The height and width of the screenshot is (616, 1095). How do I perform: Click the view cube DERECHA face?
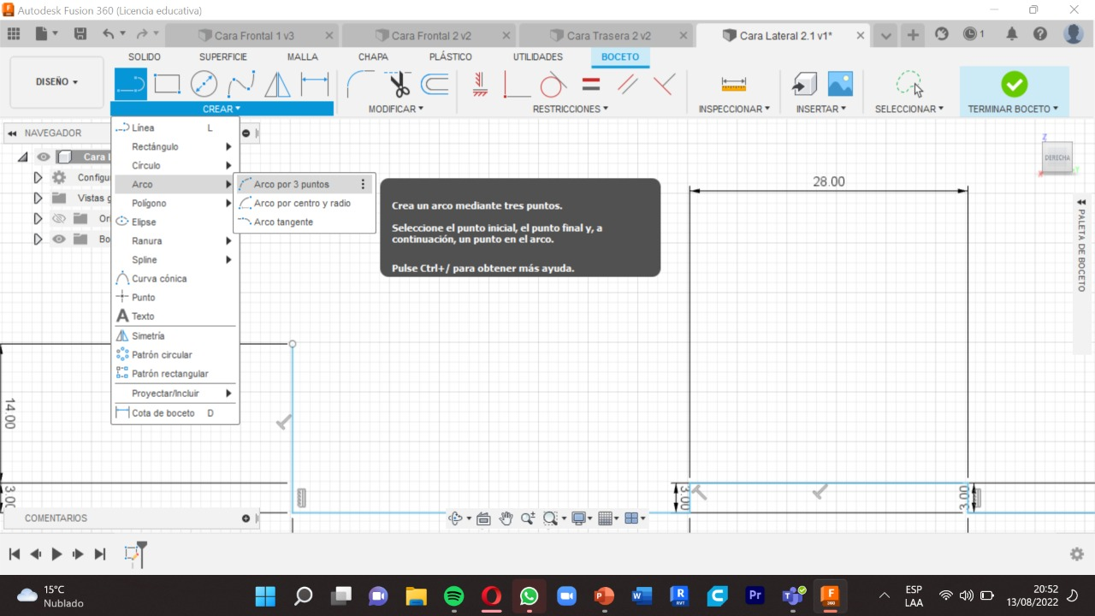pos(1057,158)
